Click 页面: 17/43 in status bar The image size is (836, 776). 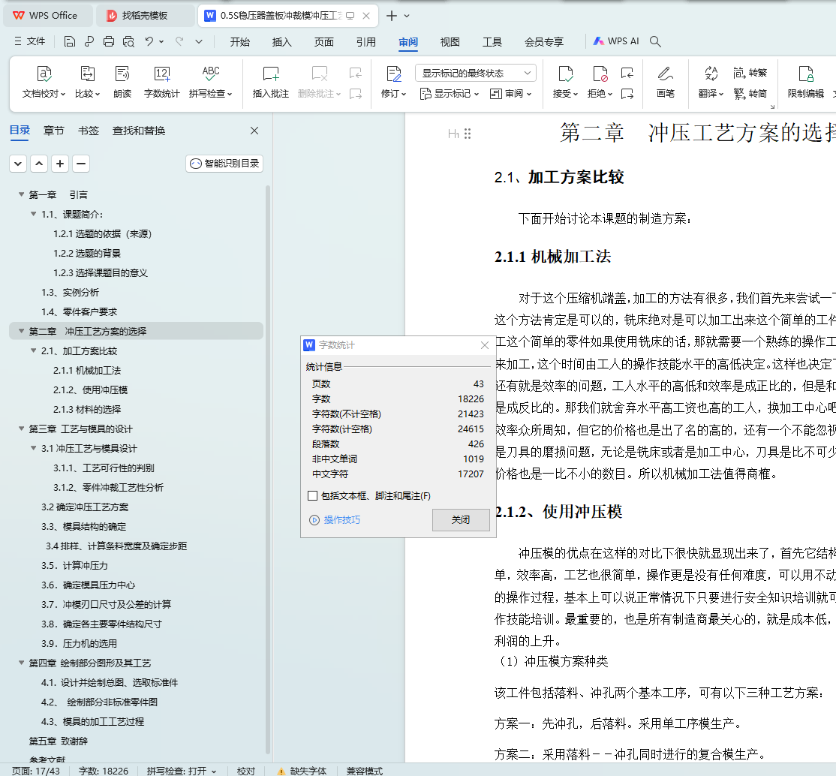(36, 771)
